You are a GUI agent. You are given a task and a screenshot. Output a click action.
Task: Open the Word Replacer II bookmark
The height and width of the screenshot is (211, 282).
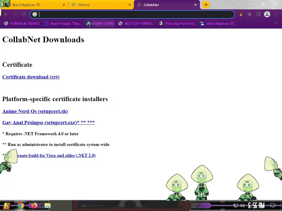[x=217, y=24]
